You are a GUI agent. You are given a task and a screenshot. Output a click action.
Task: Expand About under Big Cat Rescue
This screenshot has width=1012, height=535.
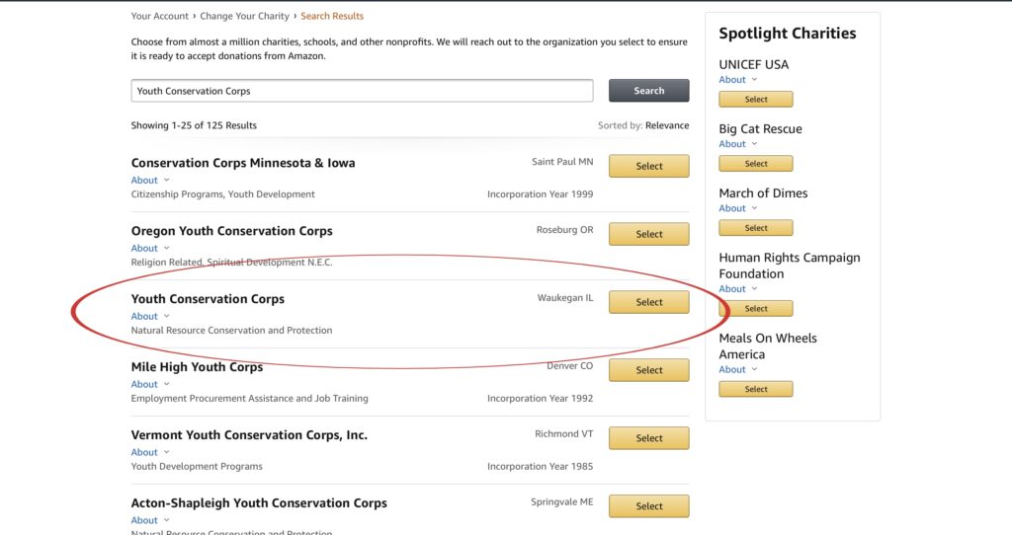pyautogui.click(x=737, y=144)
